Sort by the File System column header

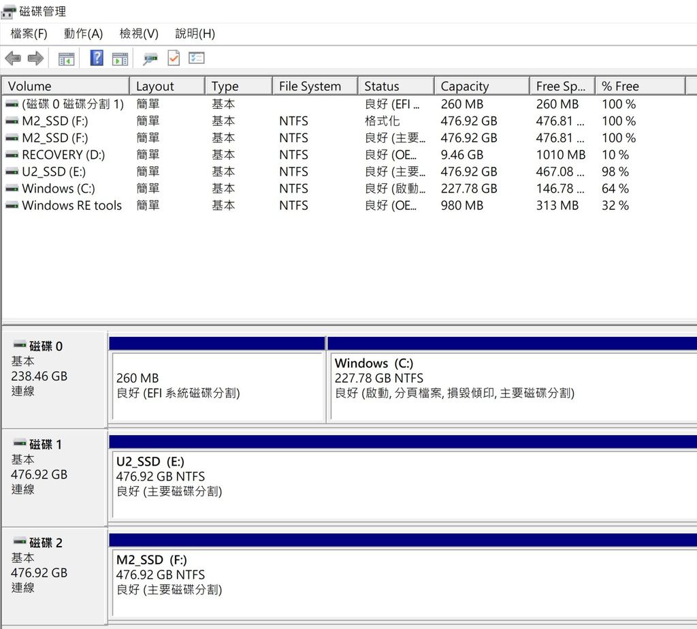pos(315,86)
